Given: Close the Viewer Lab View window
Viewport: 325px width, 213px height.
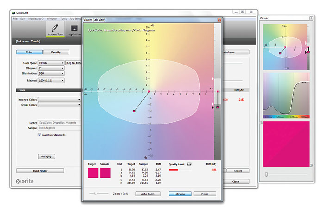Looking at the screenshot, I should [x=219, y=20].
